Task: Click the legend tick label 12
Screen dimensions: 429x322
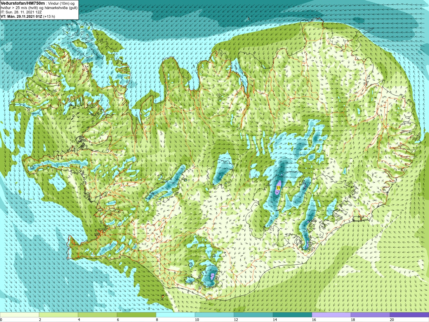Action: coord(236,320)
